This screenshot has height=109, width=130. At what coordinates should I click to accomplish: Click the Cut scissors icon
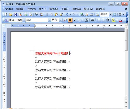coord(47,14)
